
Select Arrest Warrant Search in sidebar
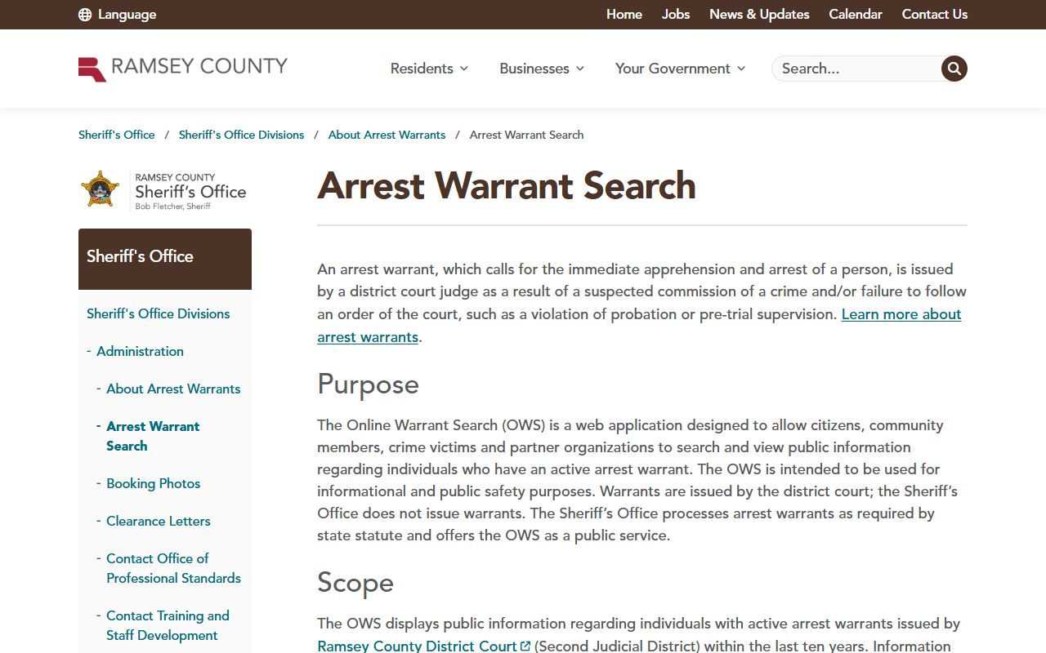click(153, 436)
